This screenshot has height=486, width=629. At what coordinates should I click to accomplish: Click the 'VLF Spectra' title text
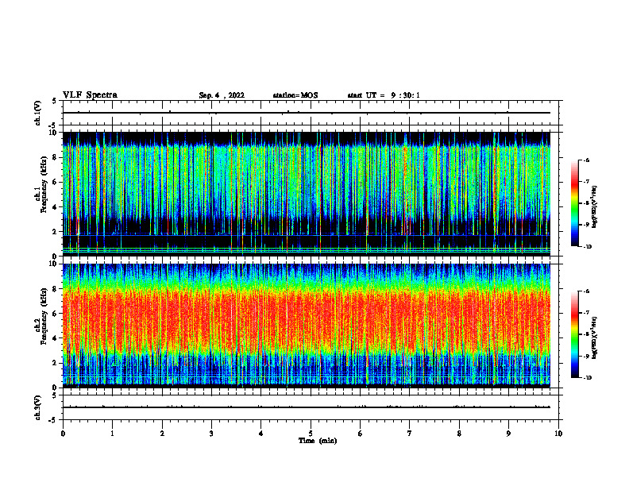pyautogui.click(x=90, y=95)
